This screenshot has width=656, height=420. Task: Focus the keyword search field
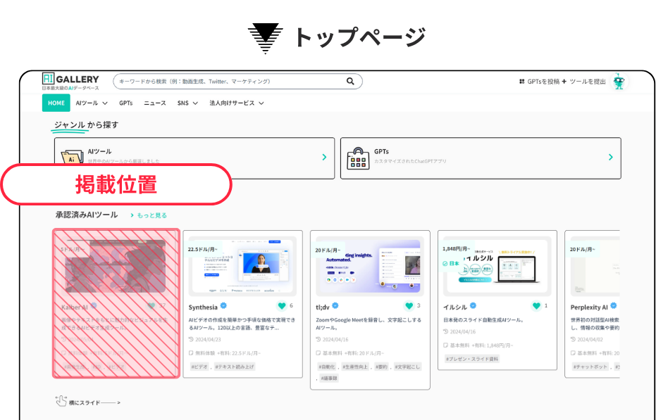point(229,82)
